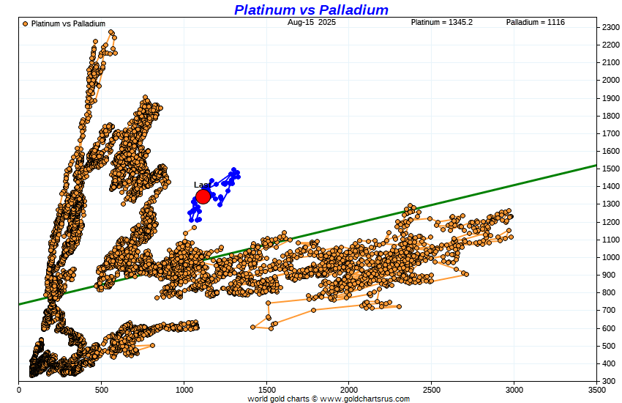
Task: Click the 1000 x-axis label
Action: (x=184, y=390)
